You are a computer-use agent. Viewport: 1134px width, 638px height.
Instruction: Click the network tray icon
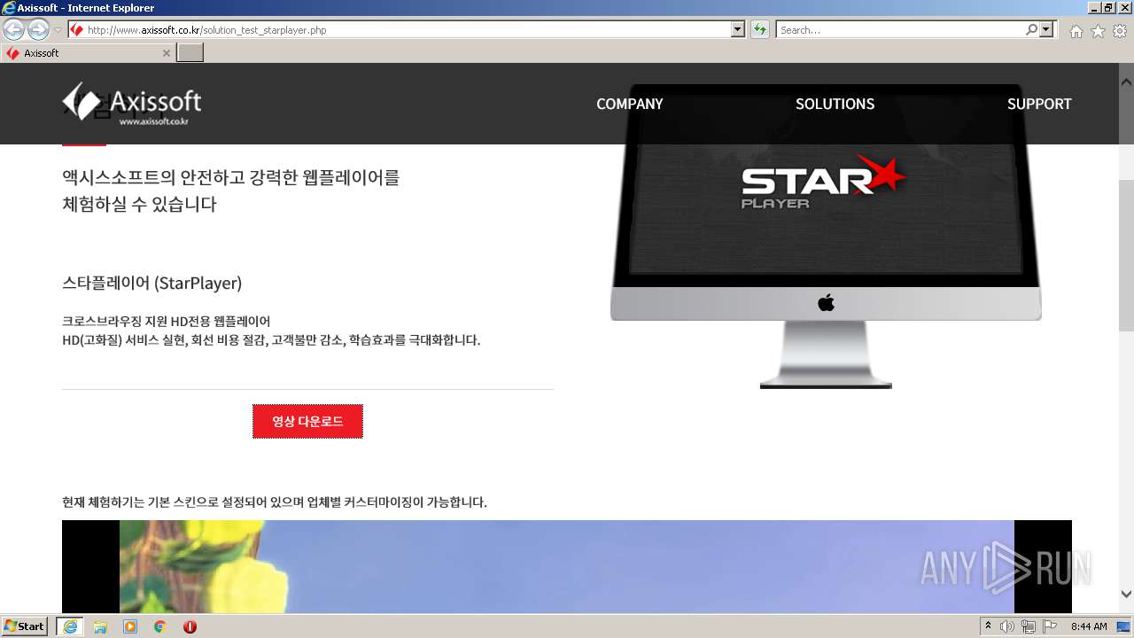point(1029,626)
